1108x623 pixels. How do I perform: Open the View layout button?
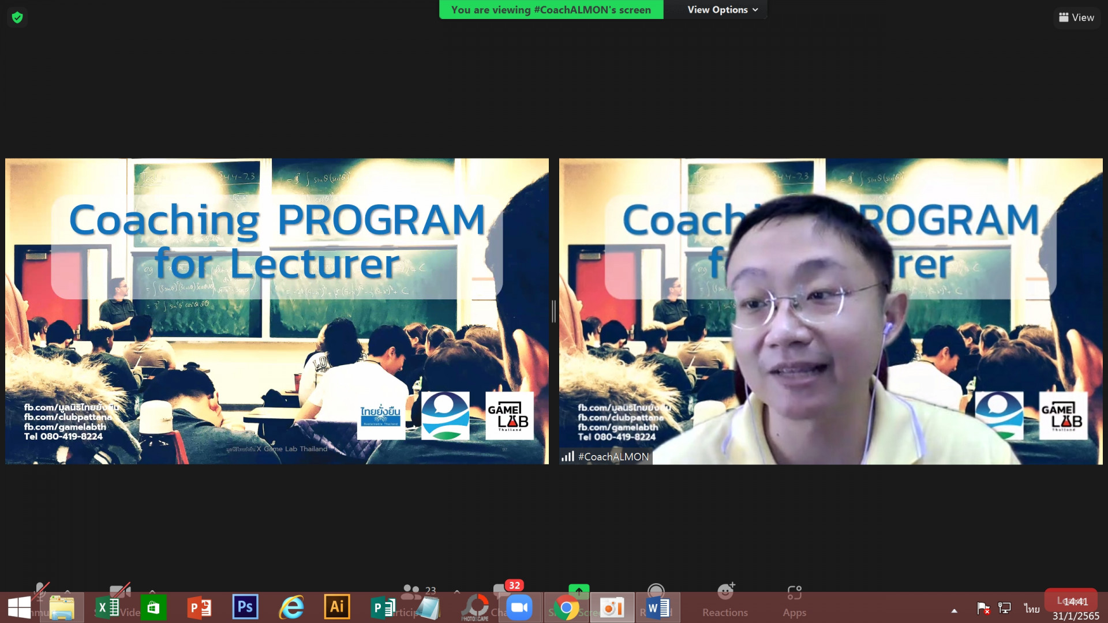(x=1077, y=17)
